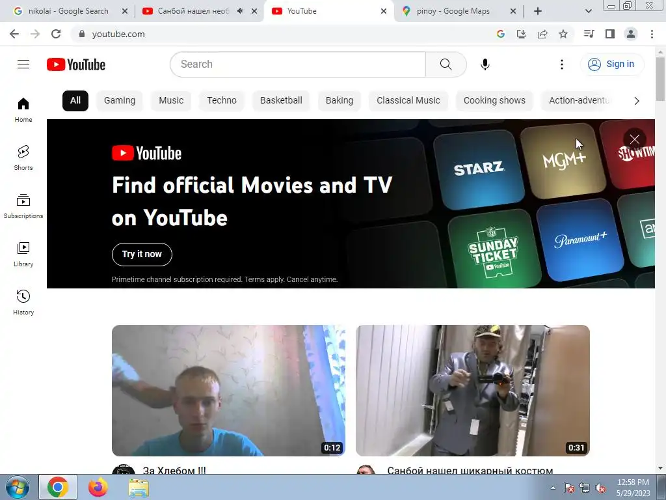Screen dimensions: 666x500
Task: Open Shorts from the sidebar
Action: pyautogui.click(x=23, y=158)
